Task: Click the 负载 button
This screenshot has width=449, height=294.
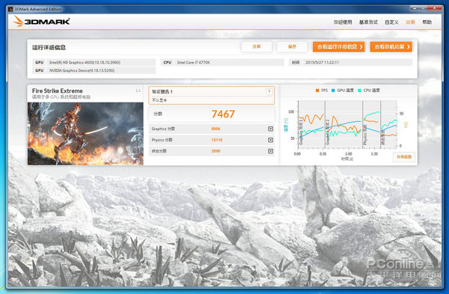Action: [257, 46]
